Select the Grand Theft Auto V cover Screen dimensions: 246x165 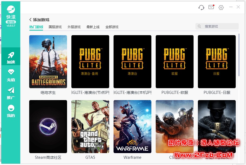coord(90,127)
